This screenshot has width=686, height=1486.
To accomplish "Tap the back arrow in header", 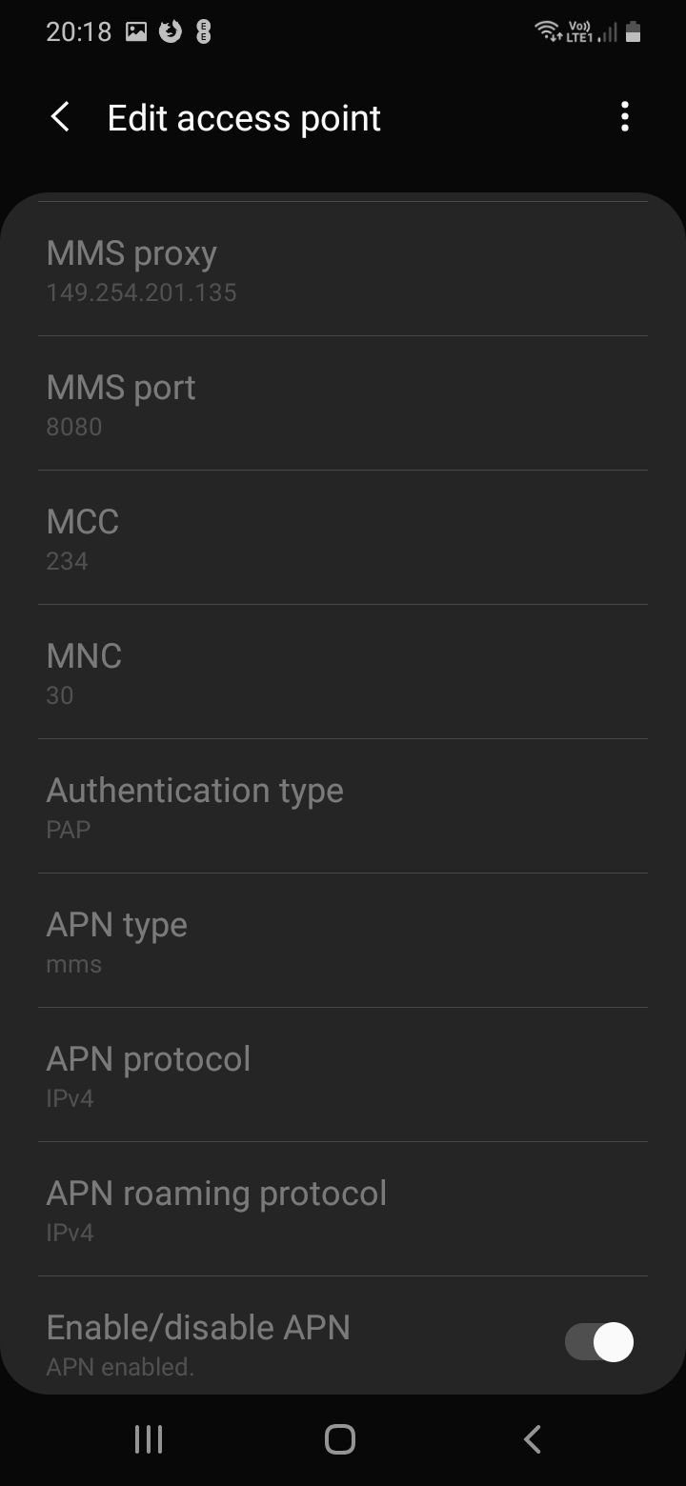I will click(x=60, y=118).
